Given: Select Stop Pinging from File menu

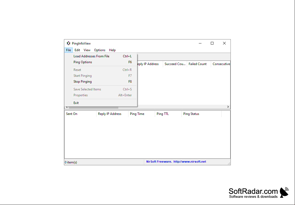Looking at the screenshot, I should point(101,82).
